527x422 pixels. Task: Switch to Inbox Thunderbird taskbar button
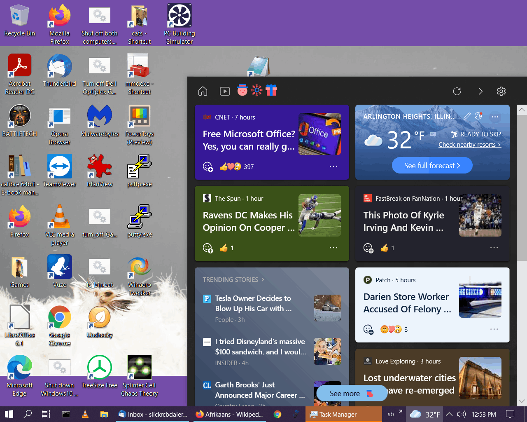pos(153,414)
